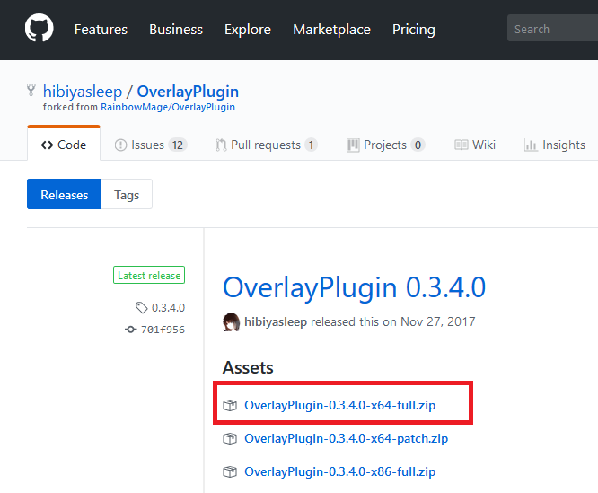The image size is (598, 493).
Task: Open the hibiyasleep user profile link
Action: tap(83, 92)
